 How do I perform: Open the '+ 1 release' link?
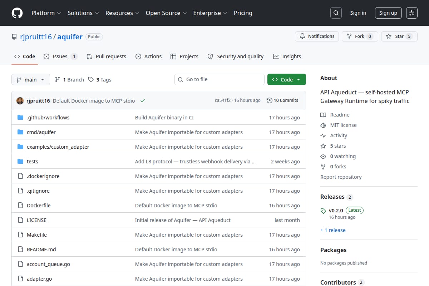pos(333,230)
